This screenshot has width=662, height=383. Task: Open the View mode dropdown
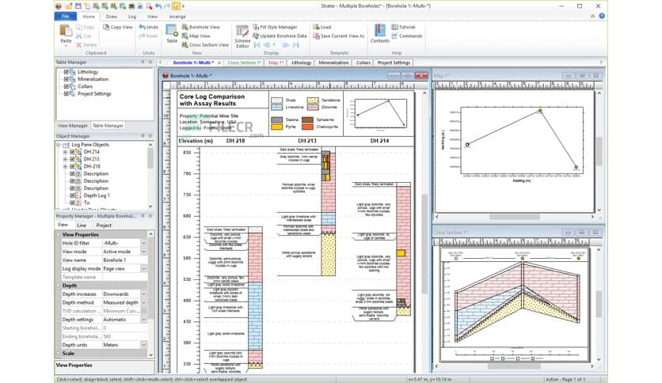coord(143,252)
